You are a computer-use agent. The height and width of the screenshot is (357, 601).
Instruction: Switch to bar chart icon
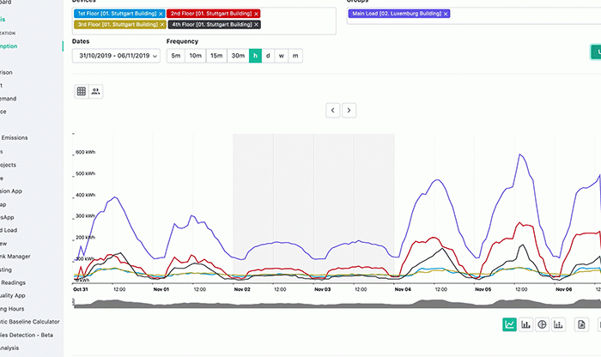click(525, 324)
